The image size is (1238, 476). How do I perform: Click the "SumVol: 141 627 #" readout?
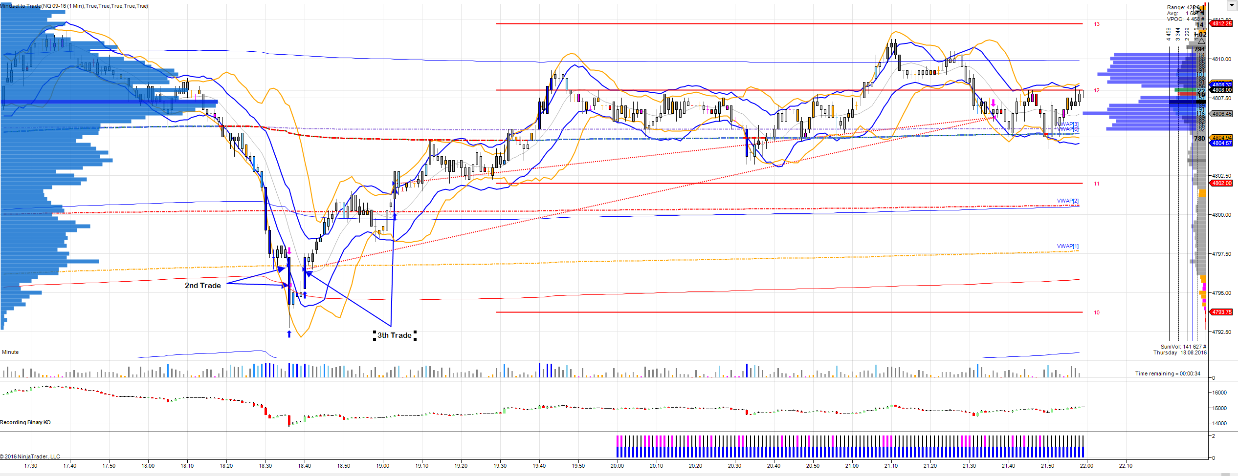pos(1183,347)
